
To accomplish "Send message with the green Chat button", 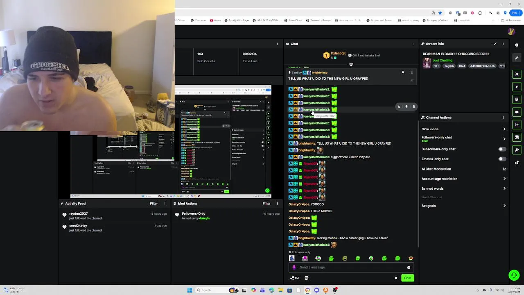I will [407, 278].
